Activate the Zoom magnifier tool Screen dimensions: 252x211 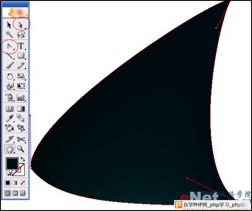21,149
